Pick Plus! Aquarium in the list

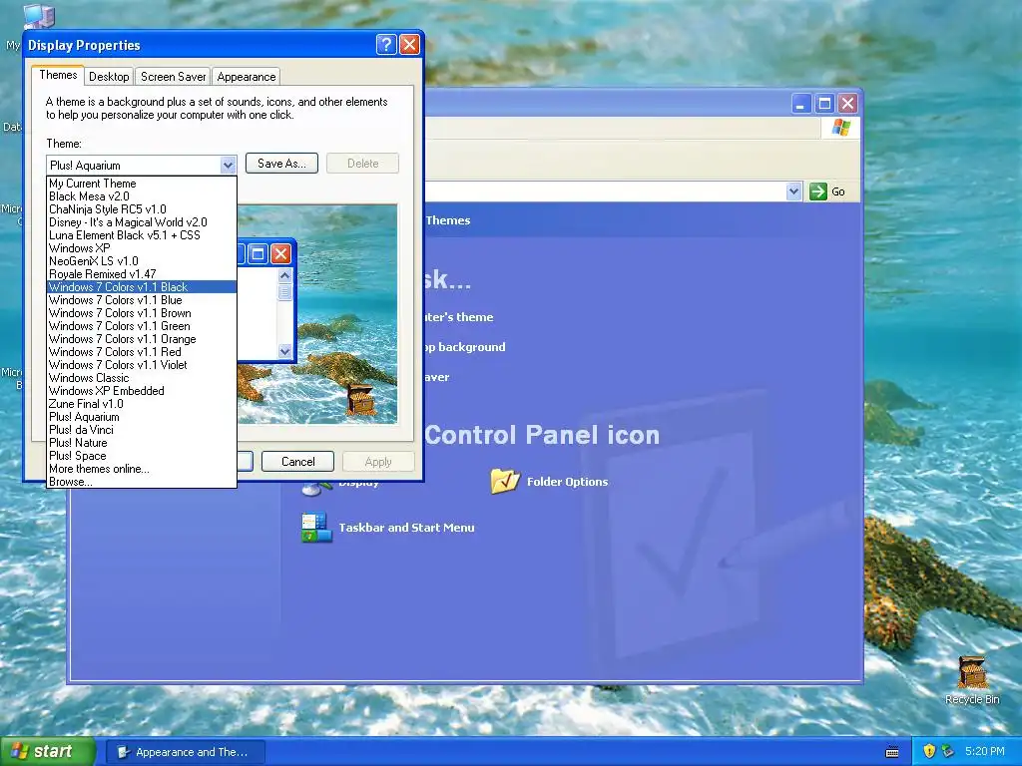pyautogui.click(x=142, y=417)
